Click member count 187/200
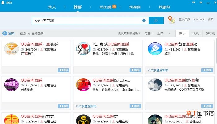This screenshot has width=217, height=124. [x=175, y=86]
